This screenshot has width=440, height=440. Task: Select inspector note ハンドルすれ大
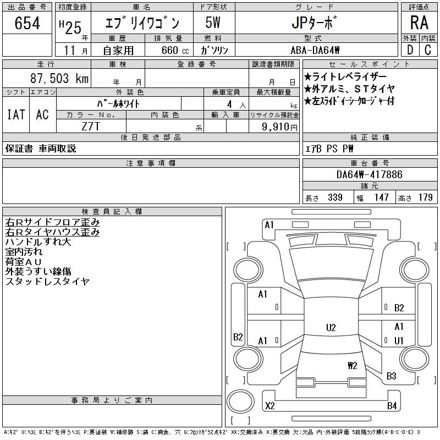click(38, 241)
